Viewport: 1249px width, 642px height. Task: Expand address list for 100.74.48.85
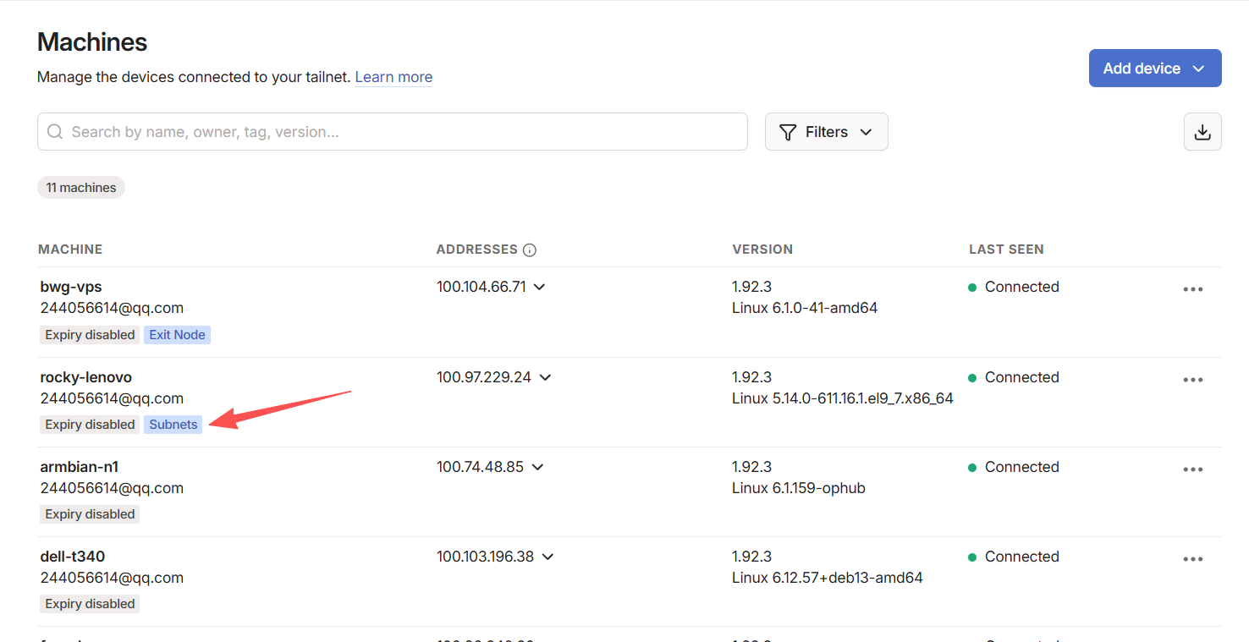[x=537, y=467]
